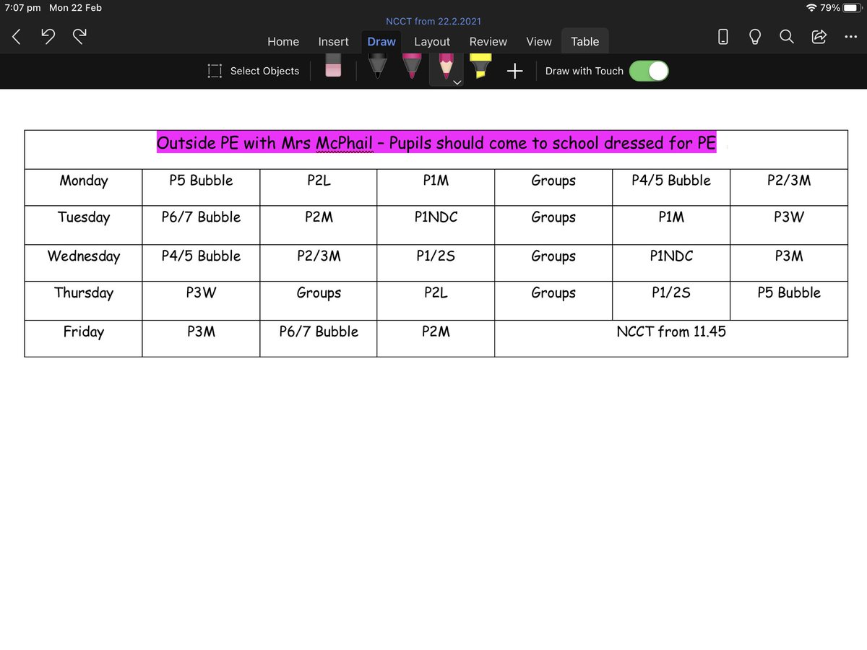Click Tuesday's P1M cell
Image resolution: width=867 pixels, height=650 pixels.
[x=671, y=225]
